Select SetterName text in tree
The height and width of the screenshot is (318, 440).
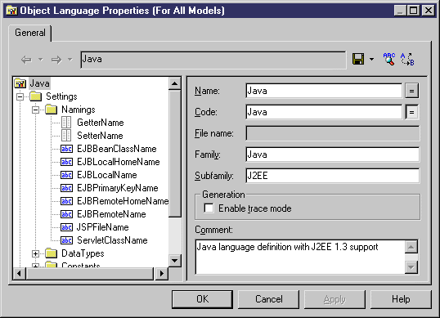100,136
